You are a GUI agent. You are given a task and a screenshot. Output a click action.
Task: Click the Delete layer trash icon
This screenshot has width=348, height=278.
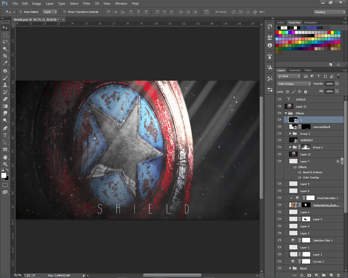click(338, 275)
